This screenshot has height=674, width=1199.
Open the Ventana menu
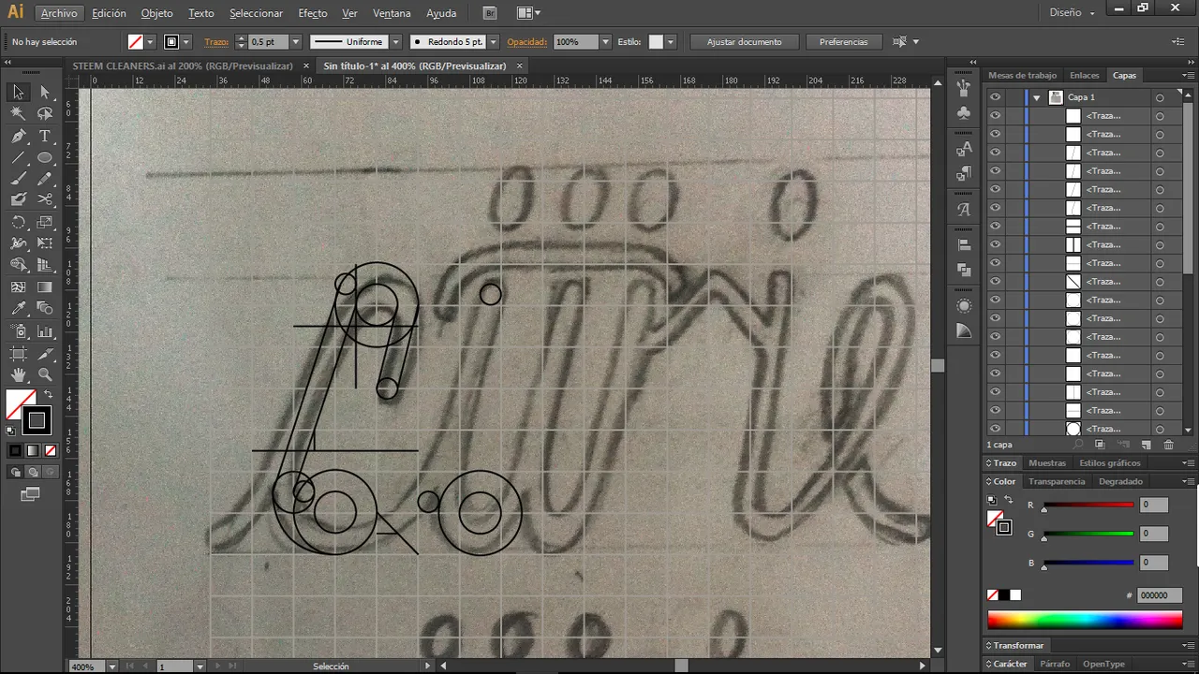coord(392,13)
